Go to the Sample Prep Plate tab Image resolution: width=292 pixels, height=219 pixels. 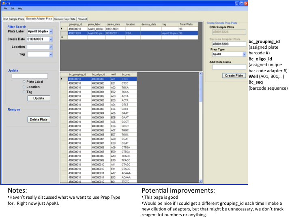pyautogui.click(x=65, y=19)
